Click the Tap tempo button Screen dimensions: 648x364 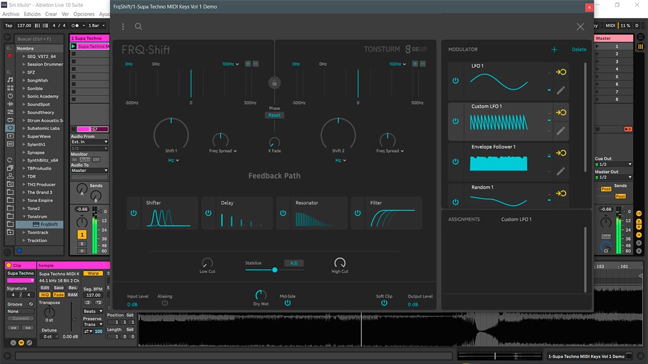coord(9,25)
